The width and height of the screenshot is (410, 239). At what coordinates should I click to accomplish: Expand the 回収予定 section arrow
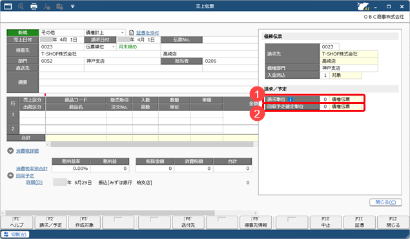coord(10,176)
